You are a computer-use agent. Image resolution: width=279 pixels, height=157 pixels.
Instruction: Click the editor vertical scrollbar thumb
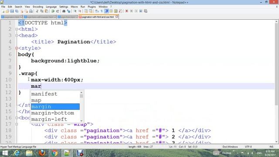tap(276, 64)
